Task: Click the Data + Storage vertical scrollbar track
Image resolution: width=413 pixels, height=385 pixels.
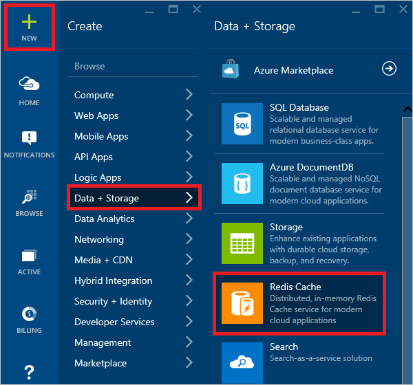Action: (x=407, y=250)
